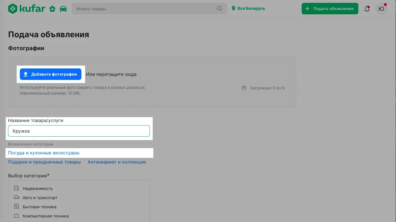Click the Название товара/услуги field with Кружка
Image resolution: width=396 pixels, height=222 pixels.
(79, 131)
